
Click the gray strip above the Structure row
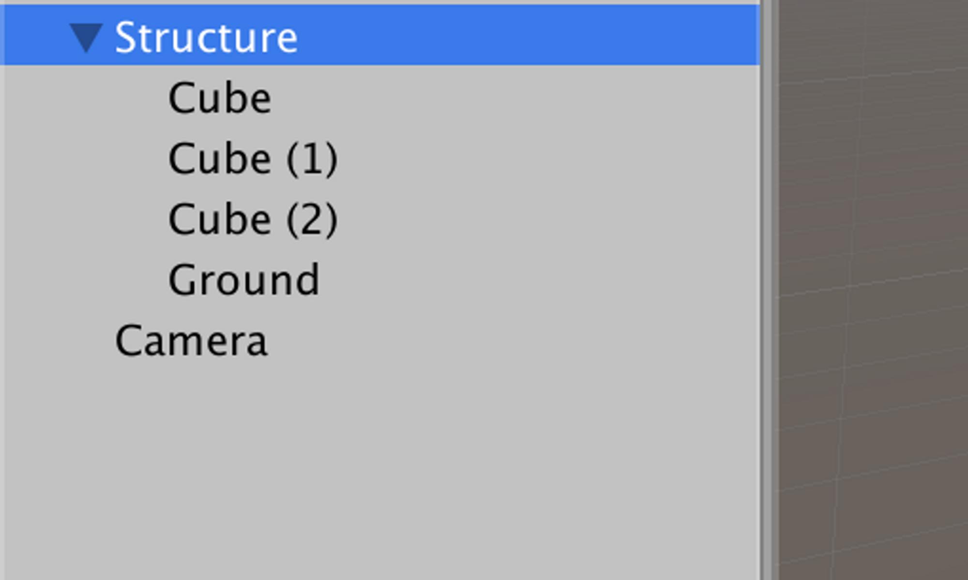click(x=378, y=2)
